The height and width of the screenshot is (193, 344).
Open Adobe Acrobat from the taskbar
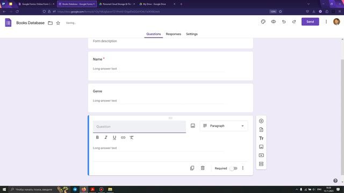92,189
